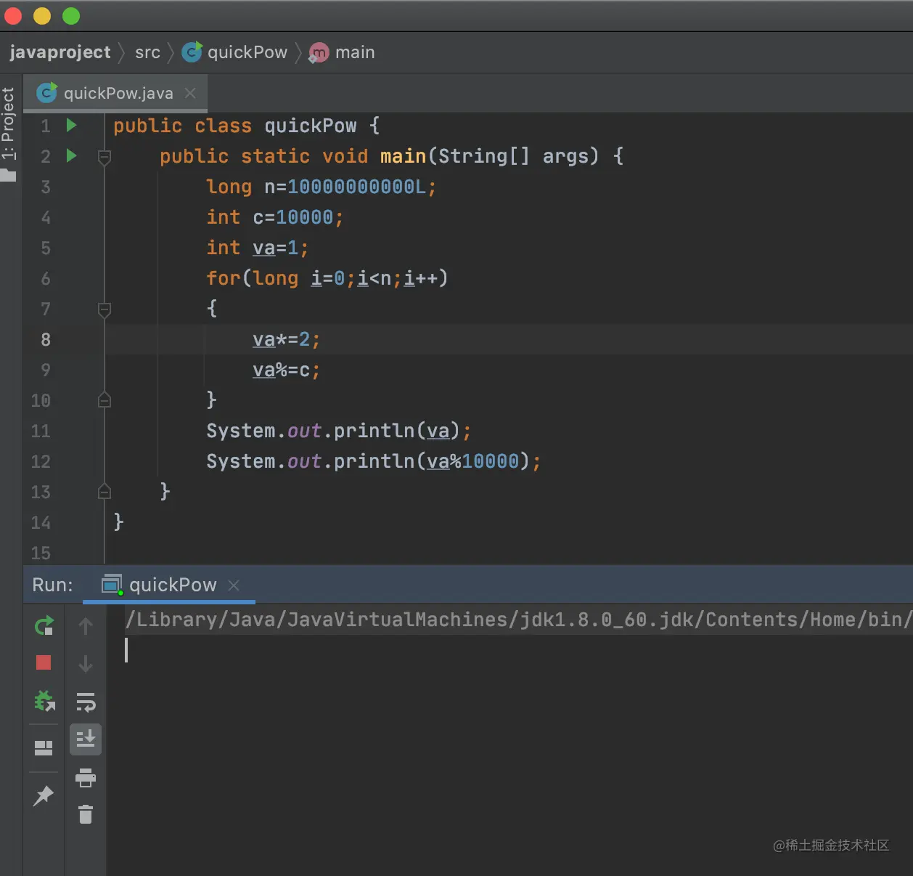The image size is (913, 876).
Task: Click the 'int va=1;' line
Action: [258, 248]
